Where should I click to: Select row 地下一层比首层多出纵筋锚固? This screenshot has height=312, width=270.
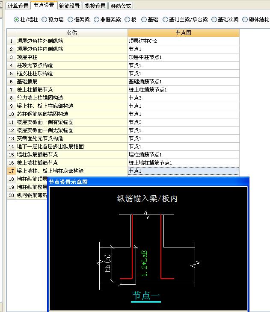pos(72,147)
